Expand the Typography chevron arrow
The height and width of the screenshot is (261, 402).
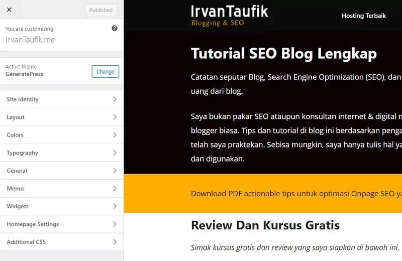[115, 153]
